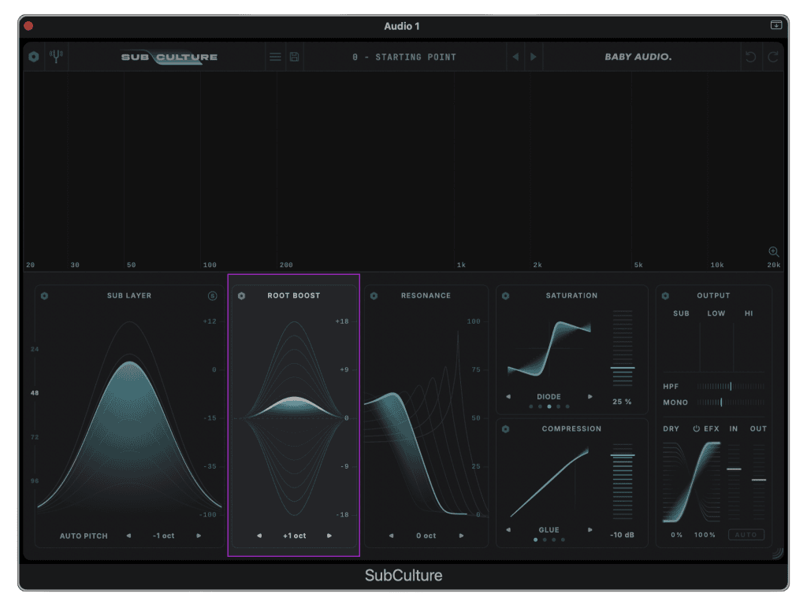Click the LOW band label in Output
Screen dimensions: 807x612
coord(716,313)
